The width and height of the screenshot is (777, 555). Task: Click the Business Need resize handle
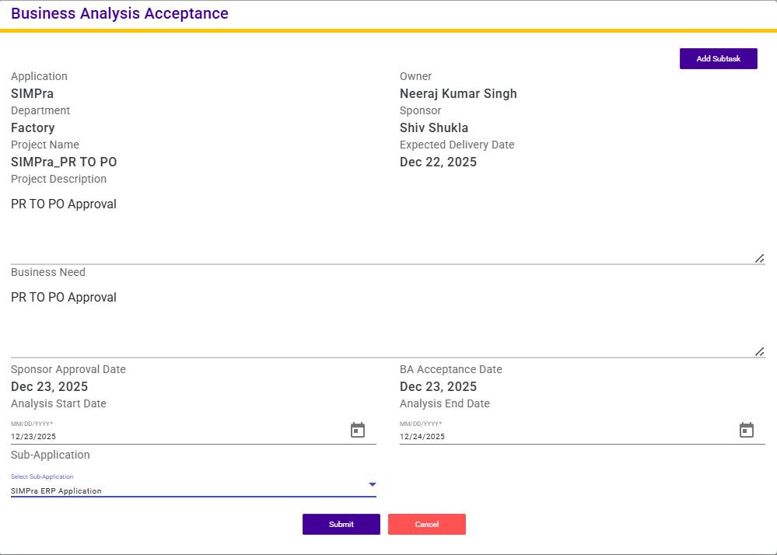click(x=759, y=351)
